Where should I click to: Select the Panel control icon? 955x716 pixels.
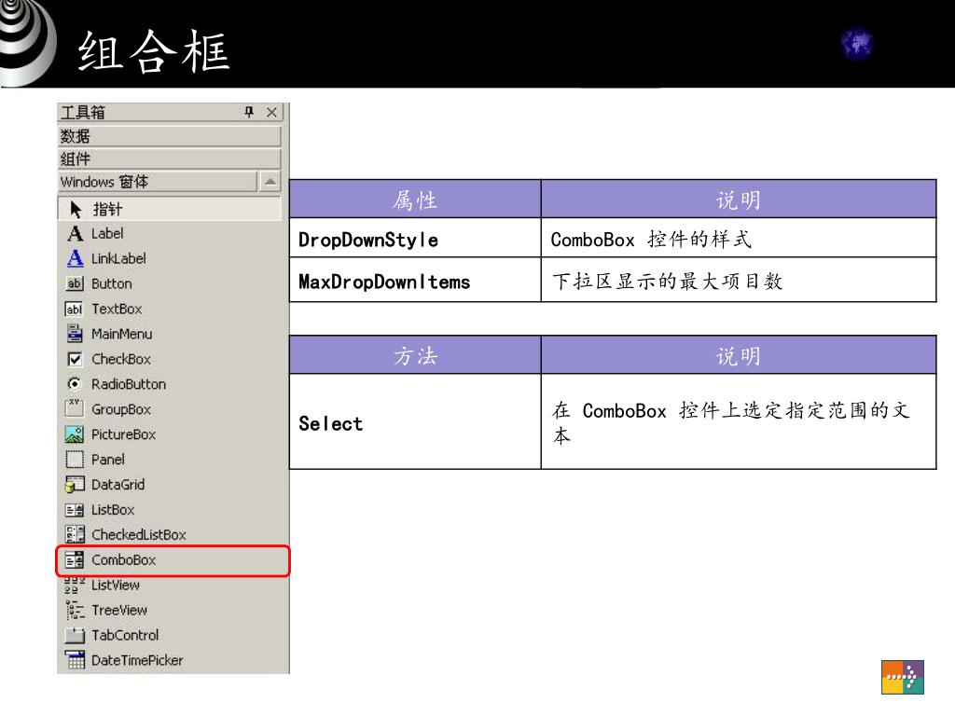[x=75, y=460]
